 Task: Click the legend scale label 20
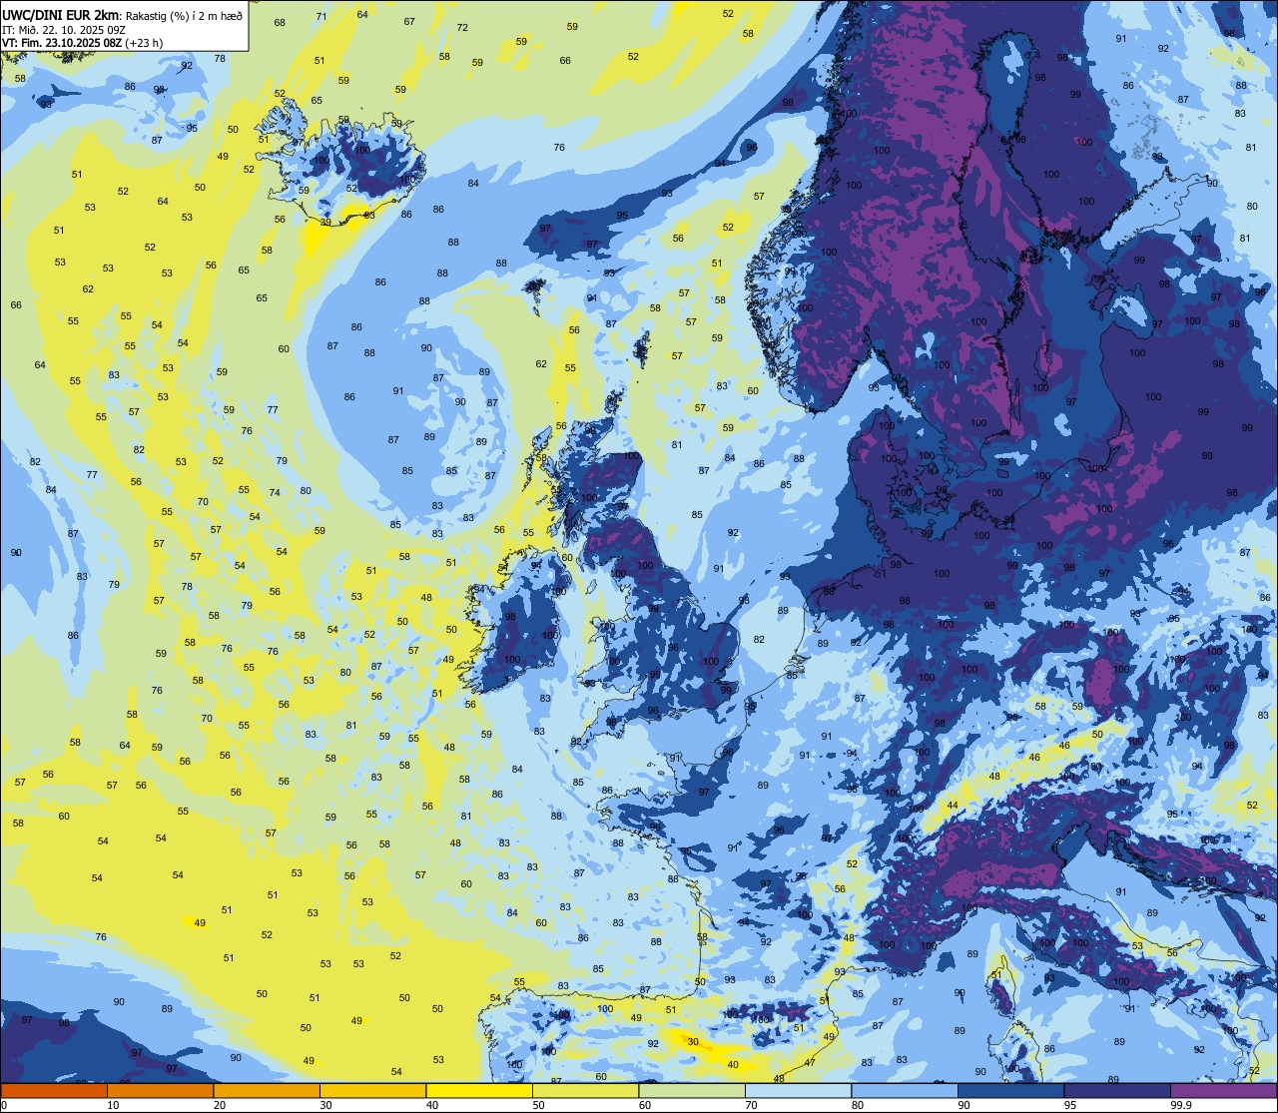(220, 1105)
